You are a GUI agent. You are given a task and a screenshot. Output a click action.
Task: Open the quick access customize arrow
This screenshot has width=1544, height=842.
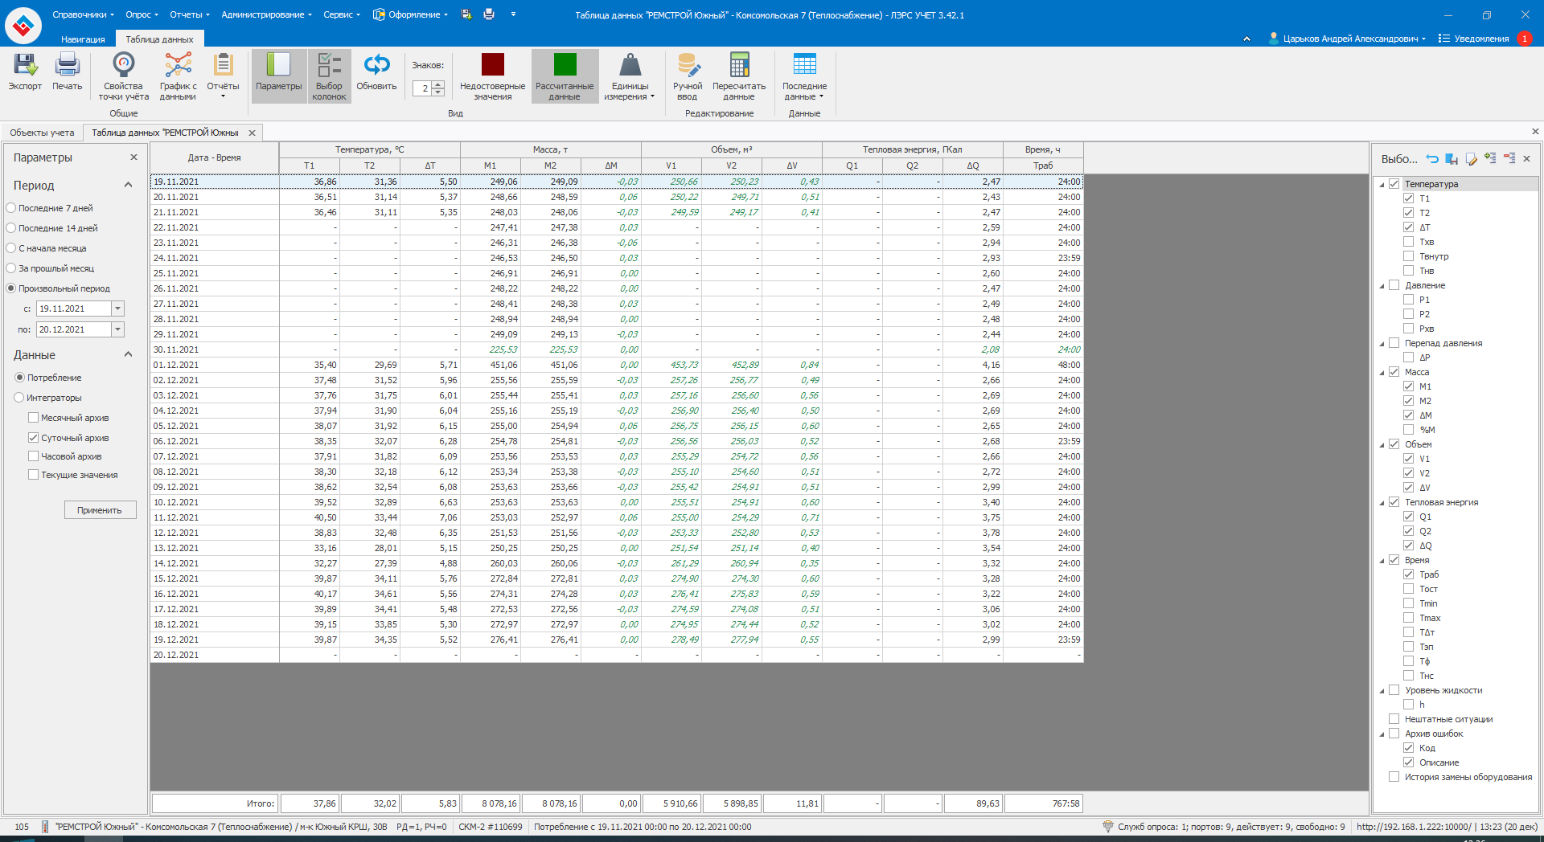tap(513, 14)
